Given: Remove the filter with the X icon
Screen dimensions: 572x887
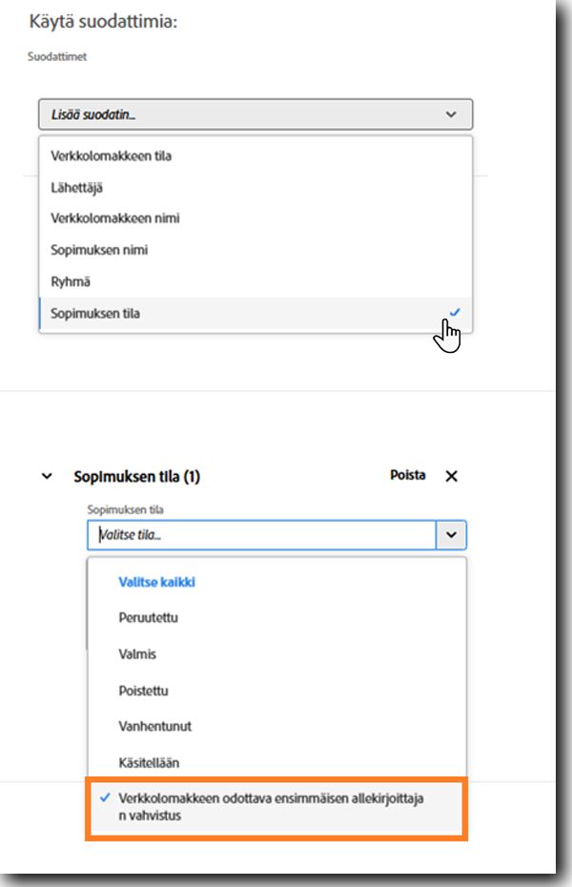Looking at the screenshot, I should coord(451,476).
